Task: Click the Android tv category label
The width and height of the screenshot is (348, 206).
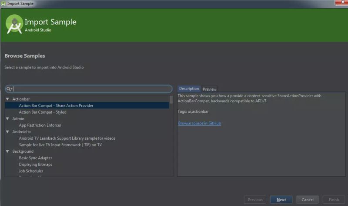Action: pos(21,132)
